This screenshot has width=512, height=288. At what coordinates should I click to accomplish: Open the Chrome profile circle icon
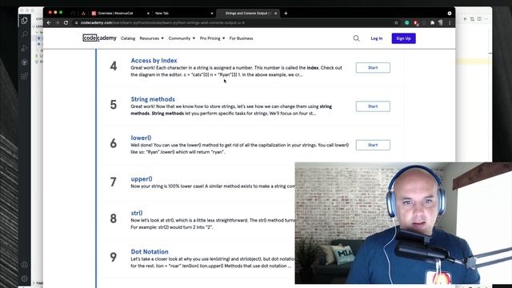point(450,14)
